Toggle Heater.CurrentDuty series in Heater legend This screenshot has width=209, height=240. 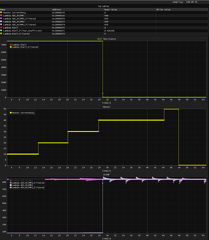22,113
